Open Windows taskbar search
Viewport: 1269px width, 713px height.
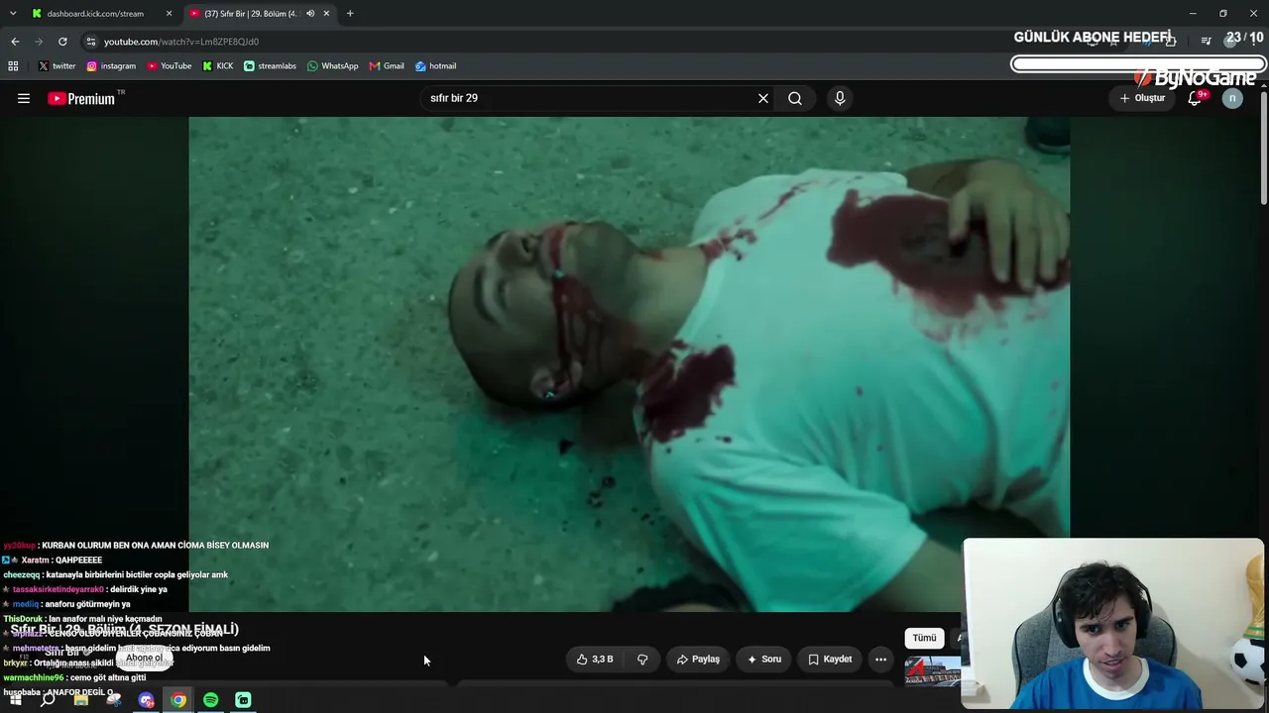48,700
